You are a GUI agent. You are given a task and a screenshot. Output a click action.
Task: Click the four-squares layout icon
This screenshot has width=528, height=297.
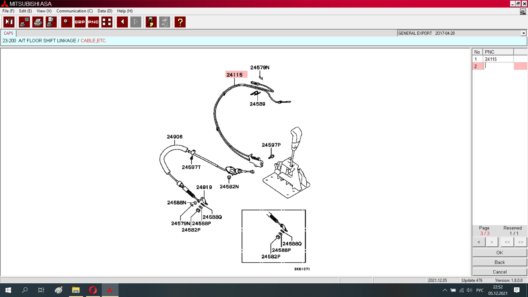[107, 22]
